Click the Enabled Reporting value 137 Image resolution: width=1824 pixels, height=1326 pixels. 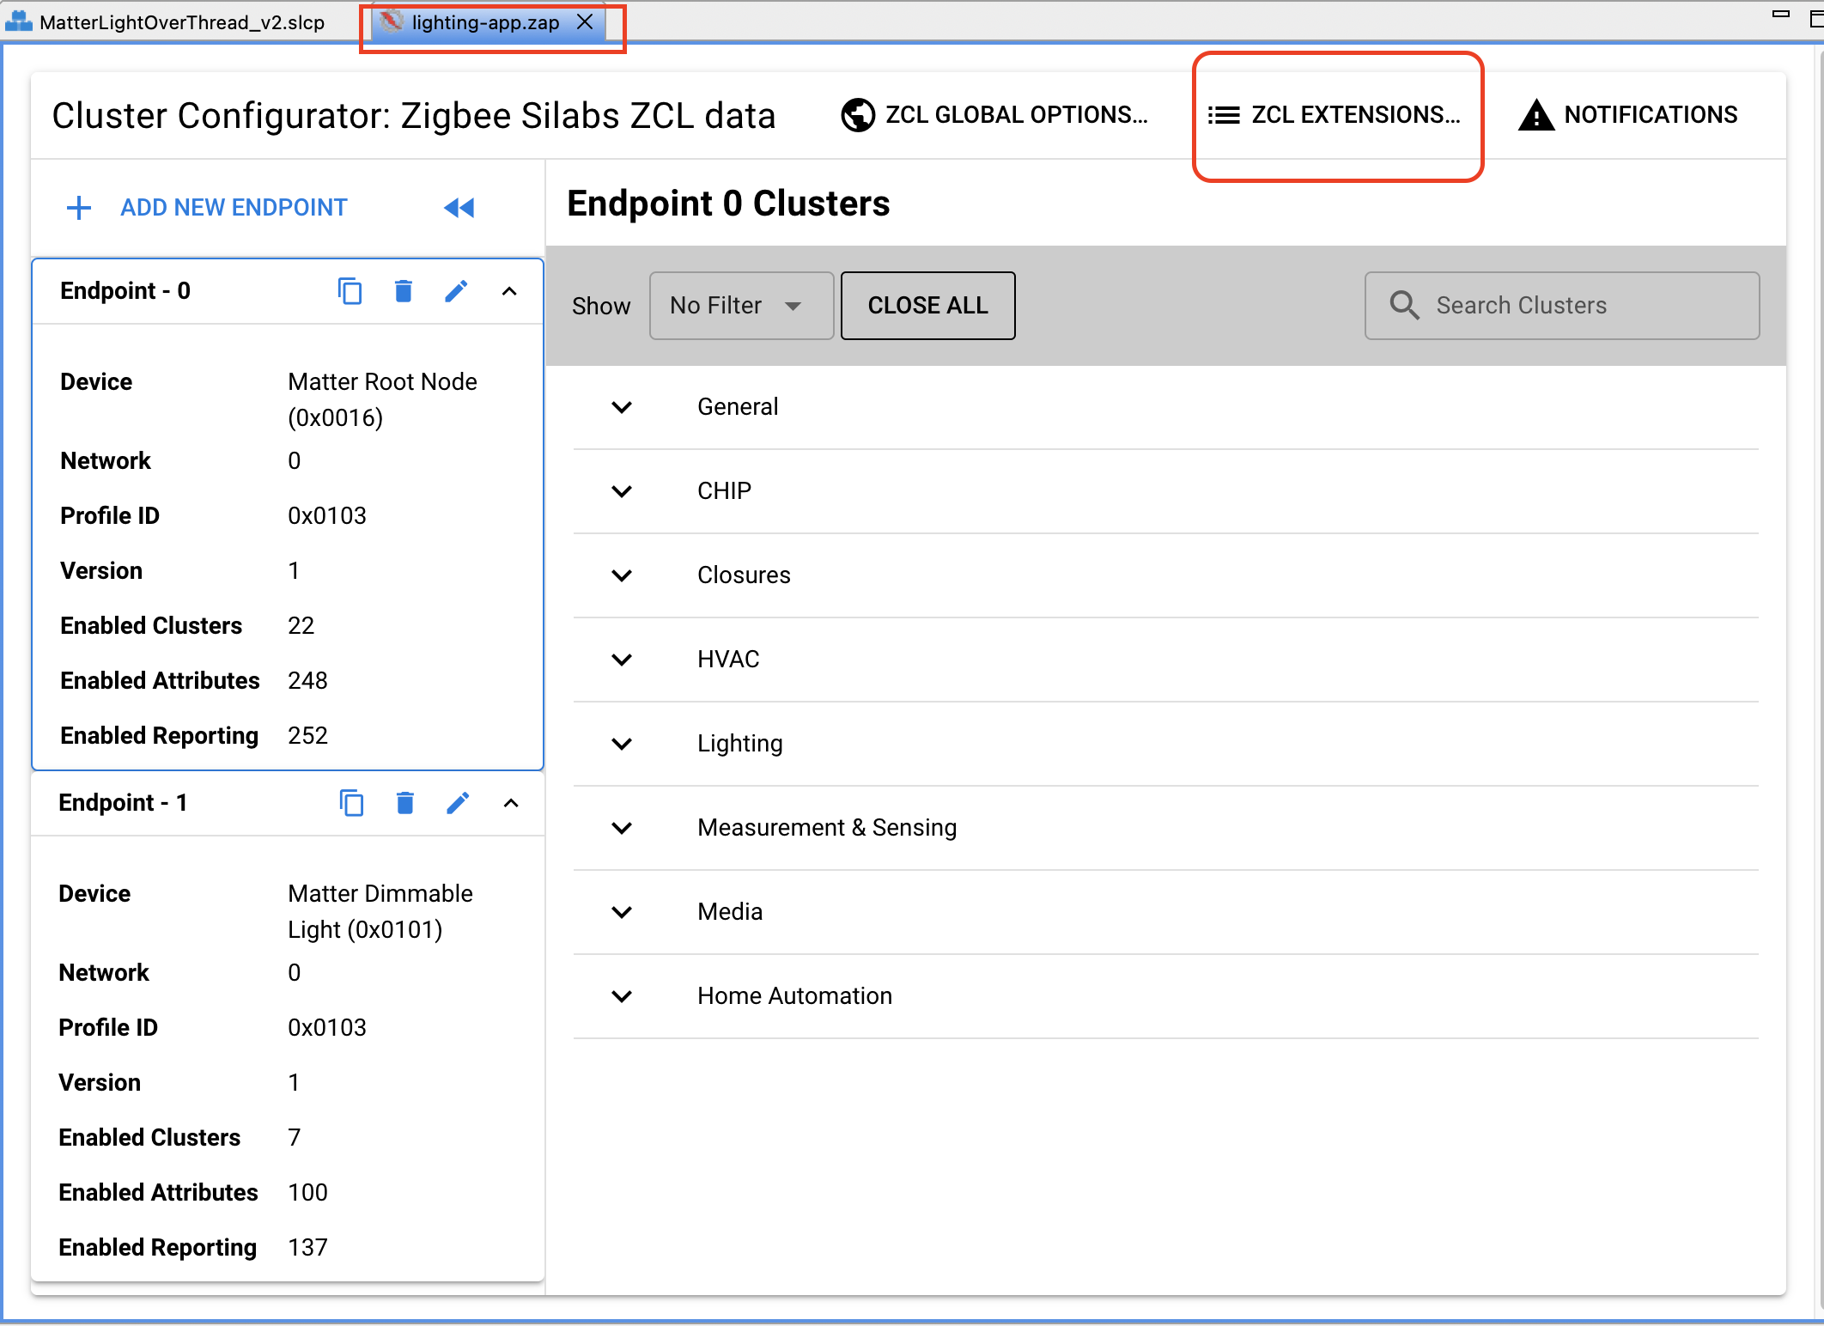(x=308, y=1247)
